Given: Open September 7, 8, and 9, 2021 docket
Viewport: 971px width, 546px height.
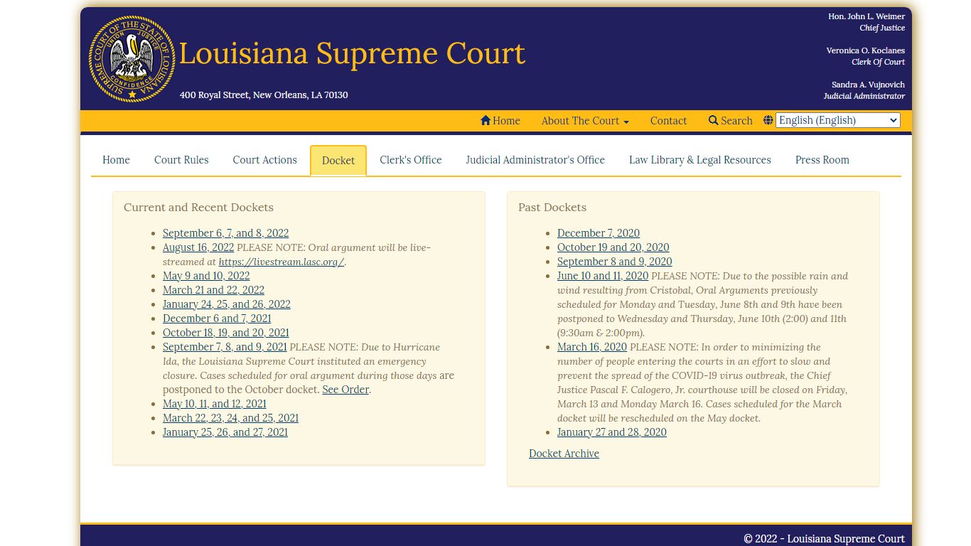Looking at the screenshot, I should tap(225, 347).
